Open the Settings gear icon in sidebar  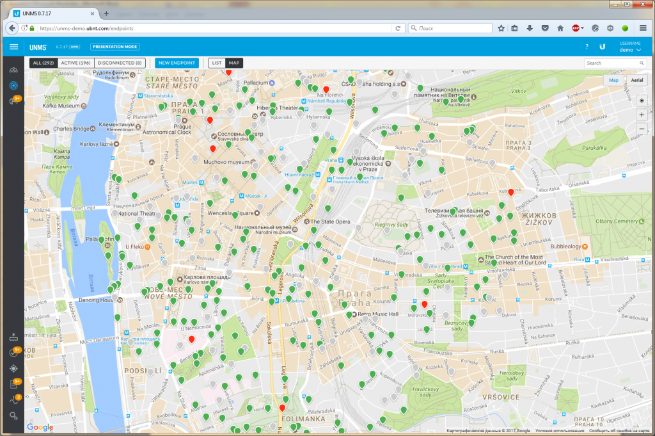[13, 416]
